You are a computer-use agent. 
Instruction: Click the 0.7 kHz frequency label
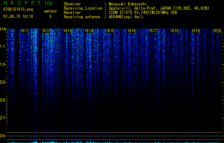coord(3,118)
